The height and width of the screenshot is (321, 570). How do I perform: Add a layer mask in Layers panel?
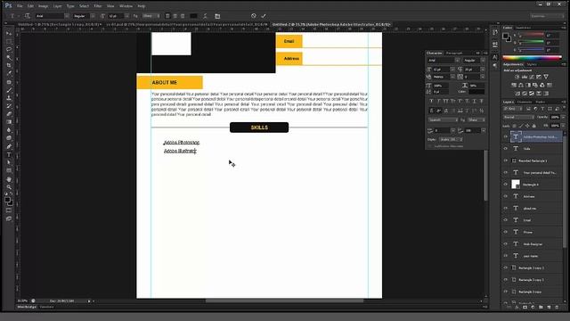525,308
